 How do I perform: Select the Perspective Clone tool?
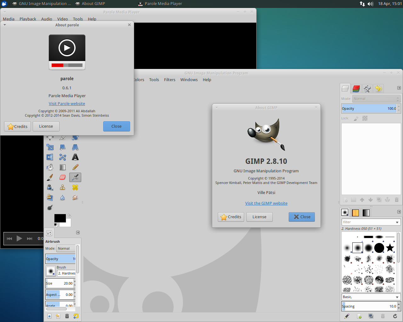(50, 197)
